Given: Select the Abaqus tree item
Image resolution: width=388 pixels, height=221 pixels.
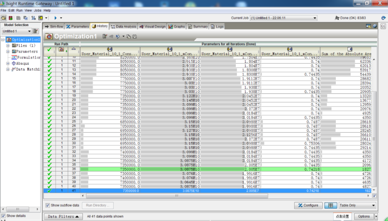Looking at the screenshot, I should coord(20,63).
